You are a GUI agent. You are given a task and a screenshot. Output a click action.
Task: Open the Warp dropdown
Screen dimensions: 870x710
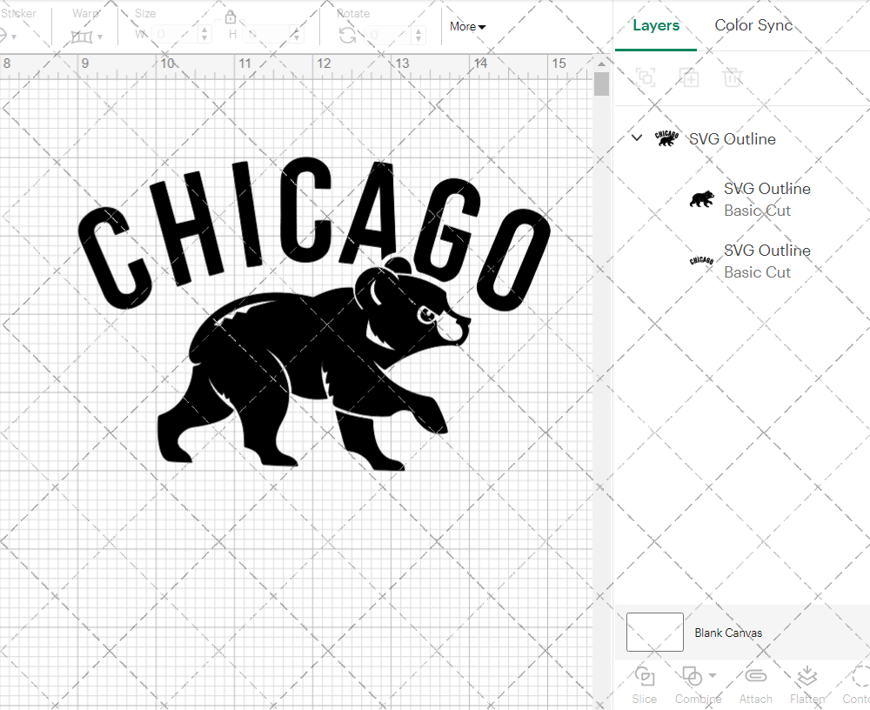pyautogui.click(x=87, y=37)
